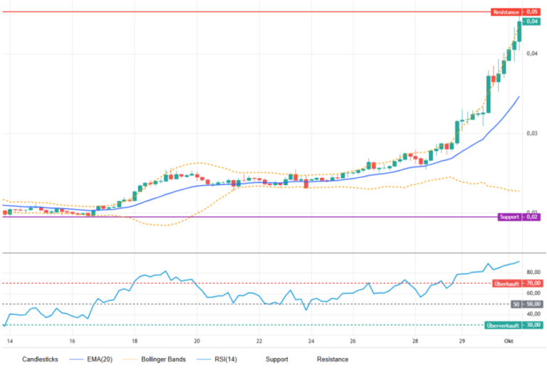Click the Resistance legend label
Screen dimensions: 547x375
click(333, 359)
